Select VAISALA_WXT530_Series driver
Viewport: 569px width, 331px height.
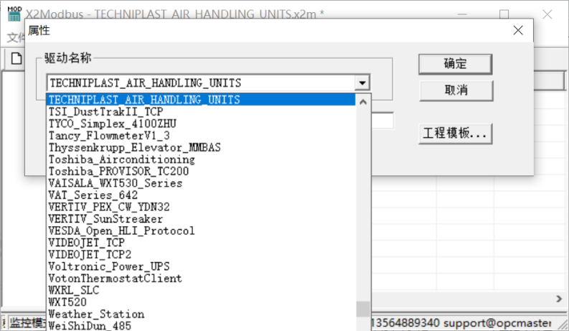202,183
